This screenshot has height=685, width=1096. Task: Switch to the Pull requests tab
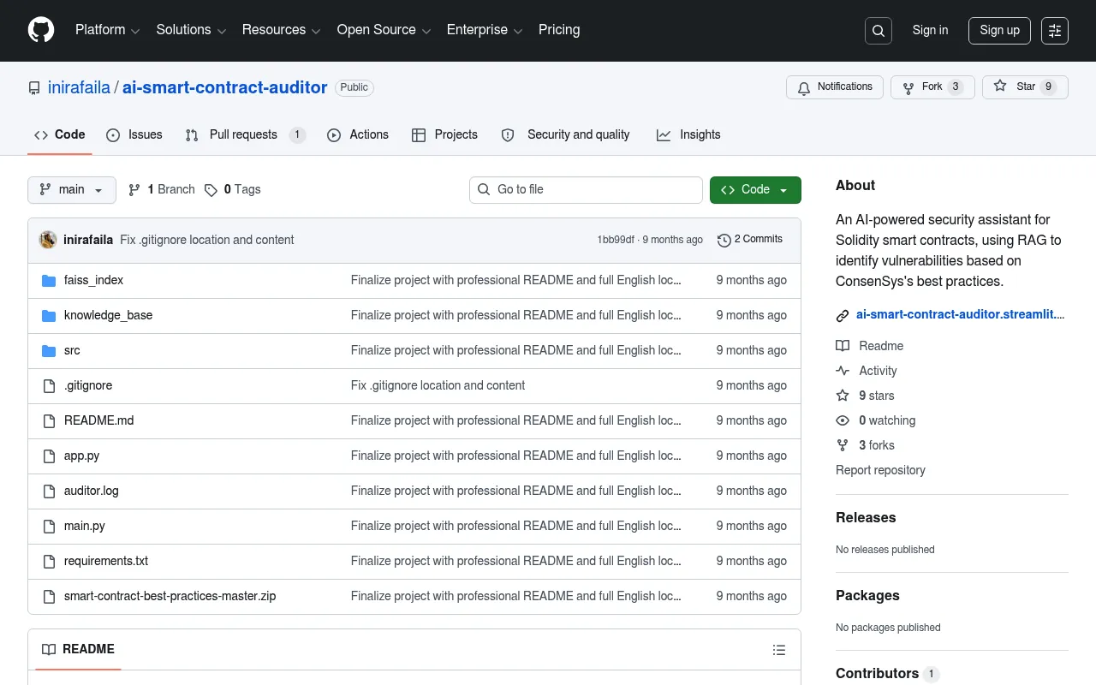click(245, 135)
